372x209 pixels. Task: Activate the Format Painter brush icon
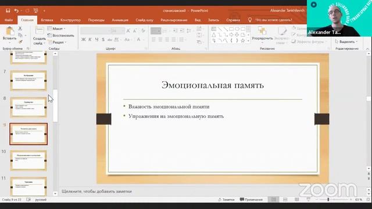(x=20, y=42)
